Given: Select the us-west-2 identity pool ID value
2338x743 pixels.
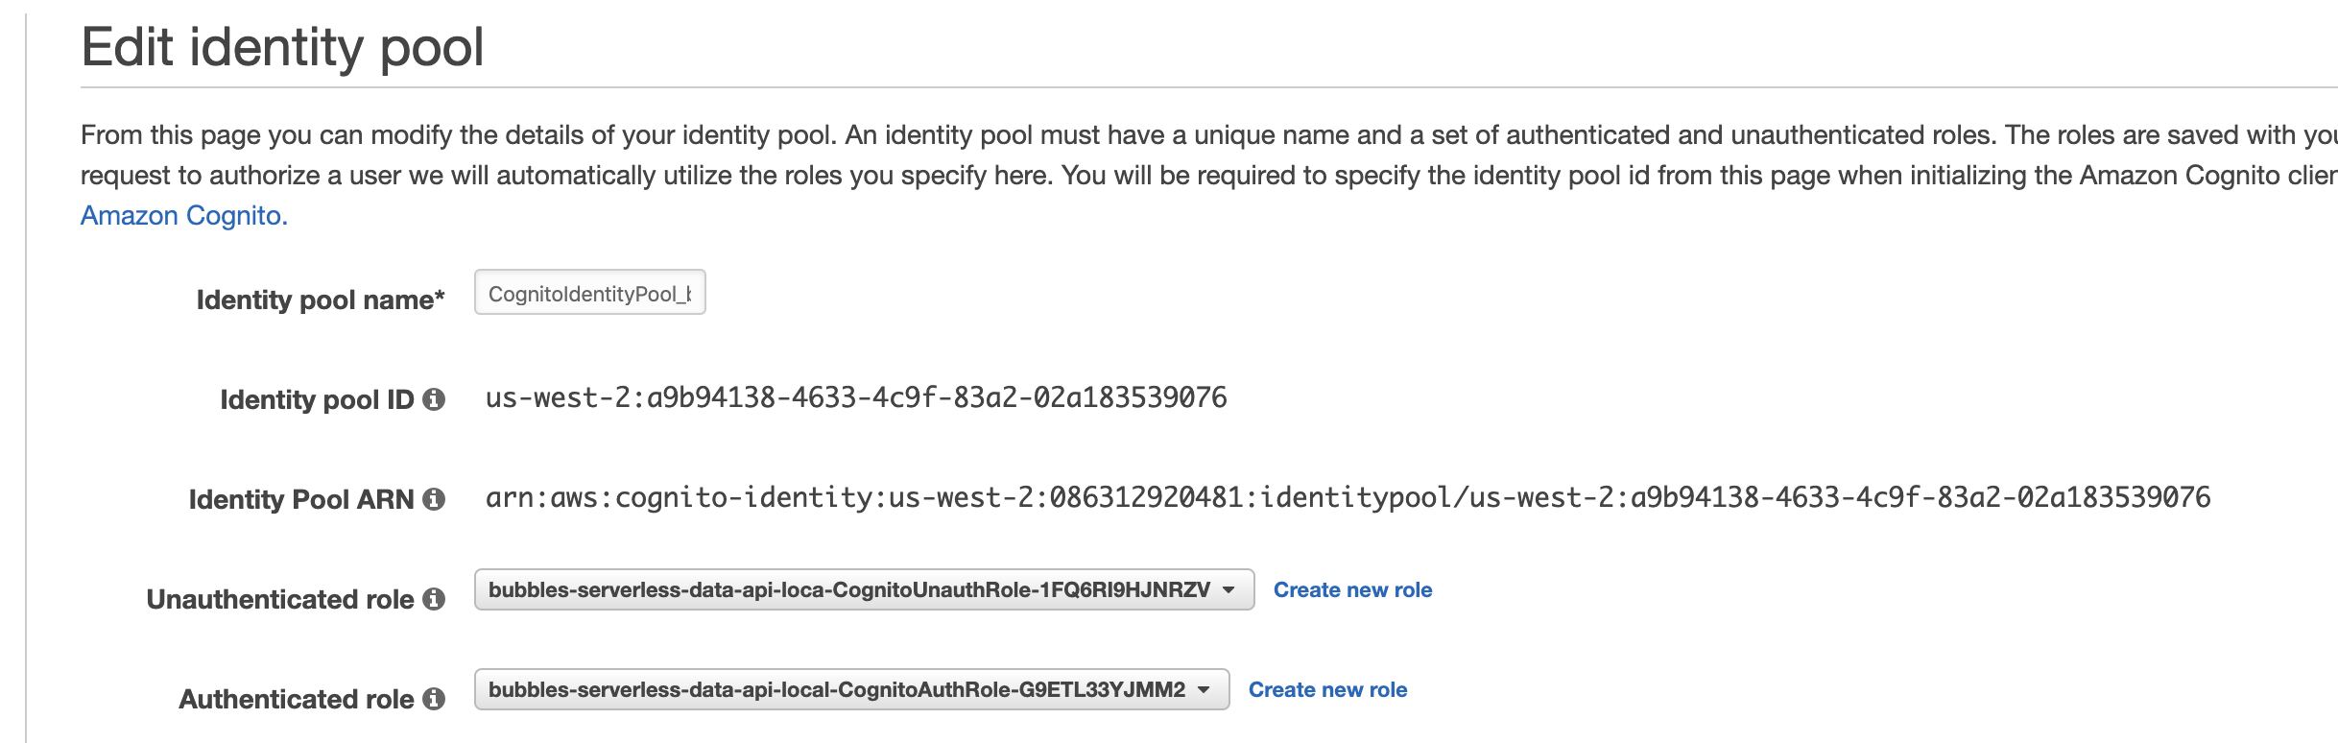Looking at the screenshot, I should [x=857, y=399].
